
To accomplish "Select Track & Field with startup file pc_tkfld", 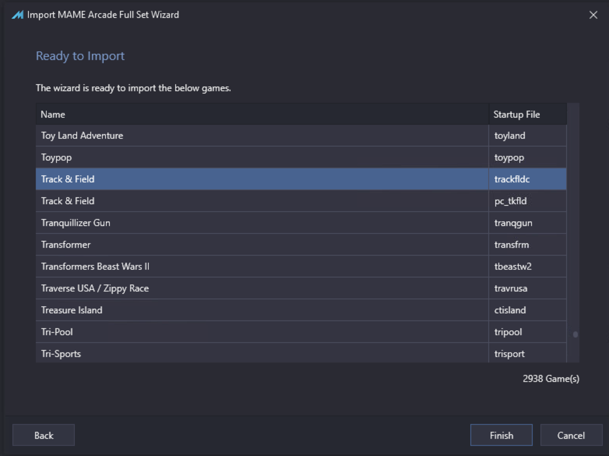I will pyautogui.click(x=301, y=201).
